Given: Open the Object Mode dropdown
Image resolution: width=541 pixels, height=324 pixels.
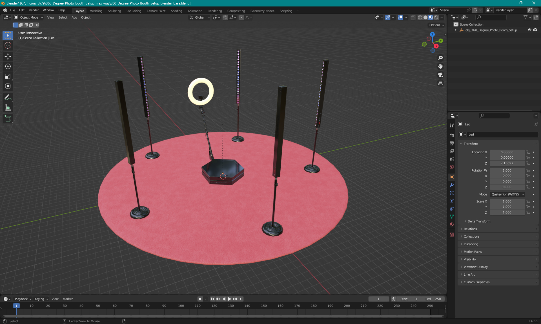Looking at the screenshot, I should coord(29,17).
